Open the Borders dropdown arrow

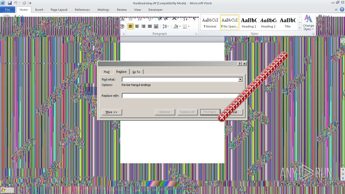point(189,26)
